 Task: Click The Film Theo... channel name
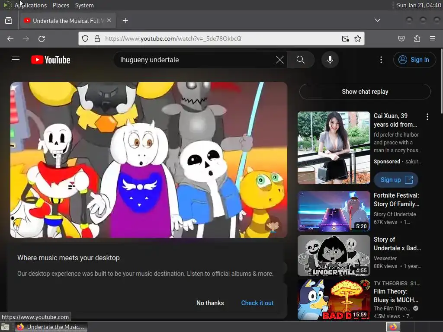pyautogui.click(x=392, y=309)
